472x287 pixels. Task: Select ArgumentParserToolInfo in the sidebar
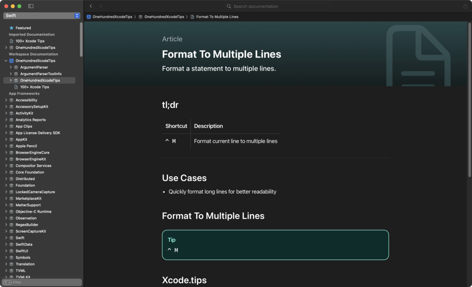pyautogui.click(x=40, y=74)
